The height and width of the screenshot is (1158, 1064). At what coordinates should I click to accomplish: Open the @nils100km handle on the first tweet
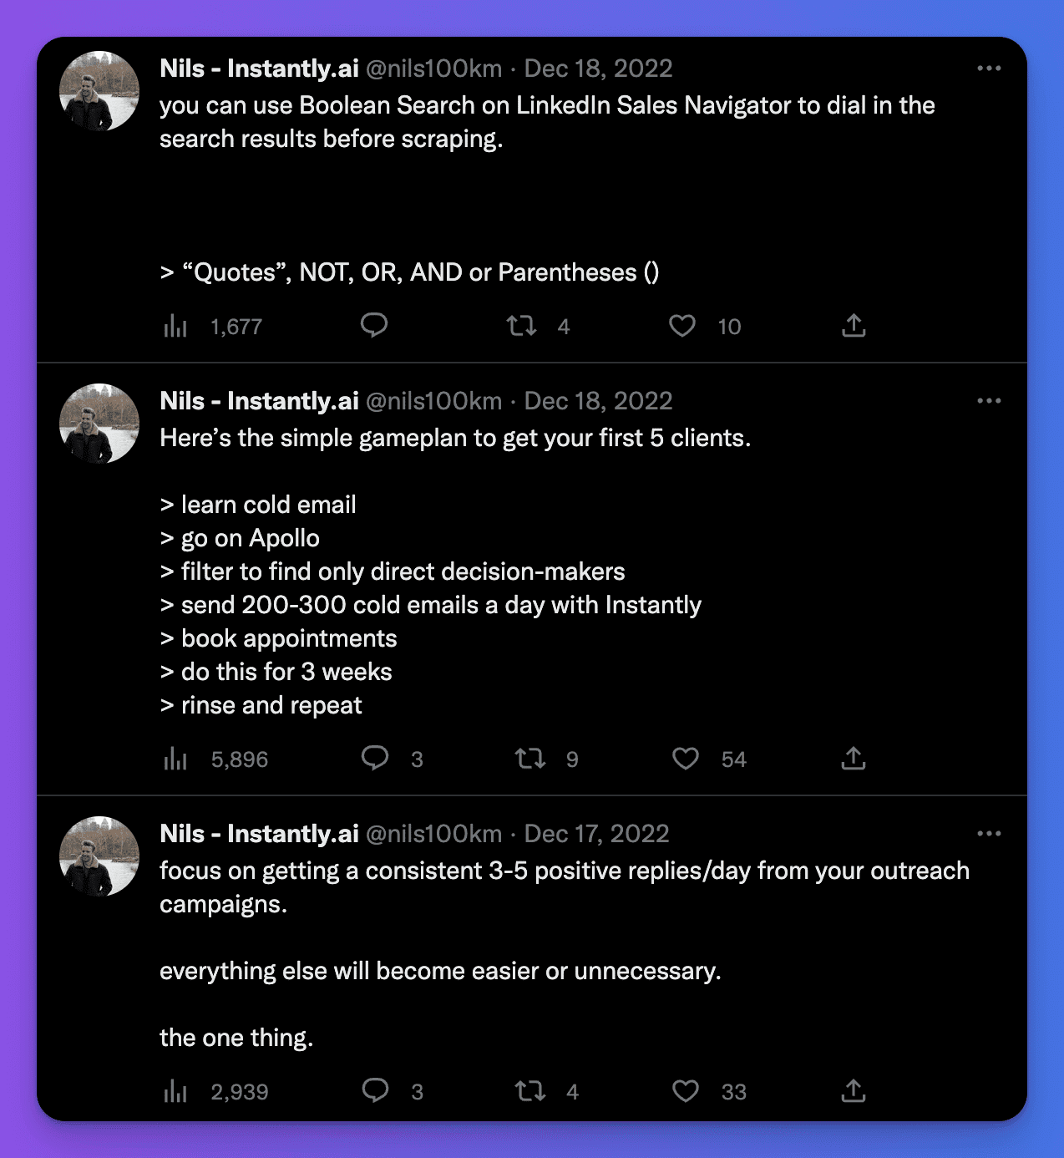[434, 69]
